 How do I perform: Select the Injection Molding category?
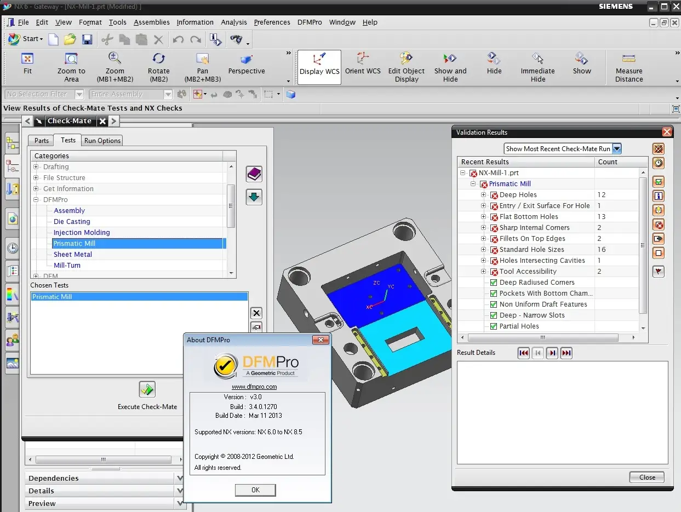[x=82, y=233]
